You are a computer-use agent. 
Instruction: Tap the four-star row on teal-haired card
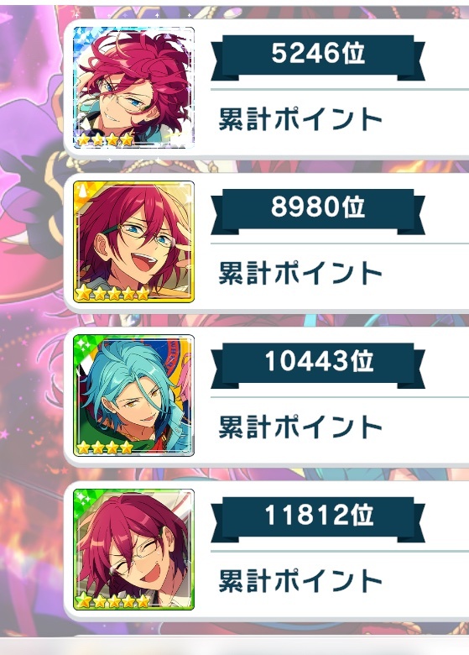pyautogui.click(x=105, y=448)
